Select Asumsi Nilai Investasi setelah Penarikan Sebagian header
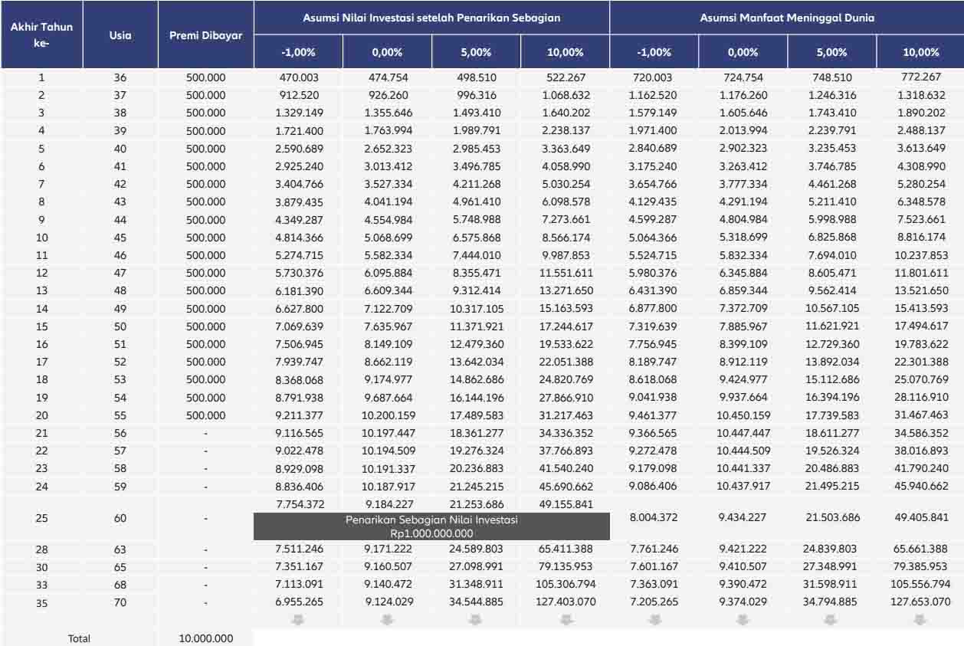 tap(431, 17)
